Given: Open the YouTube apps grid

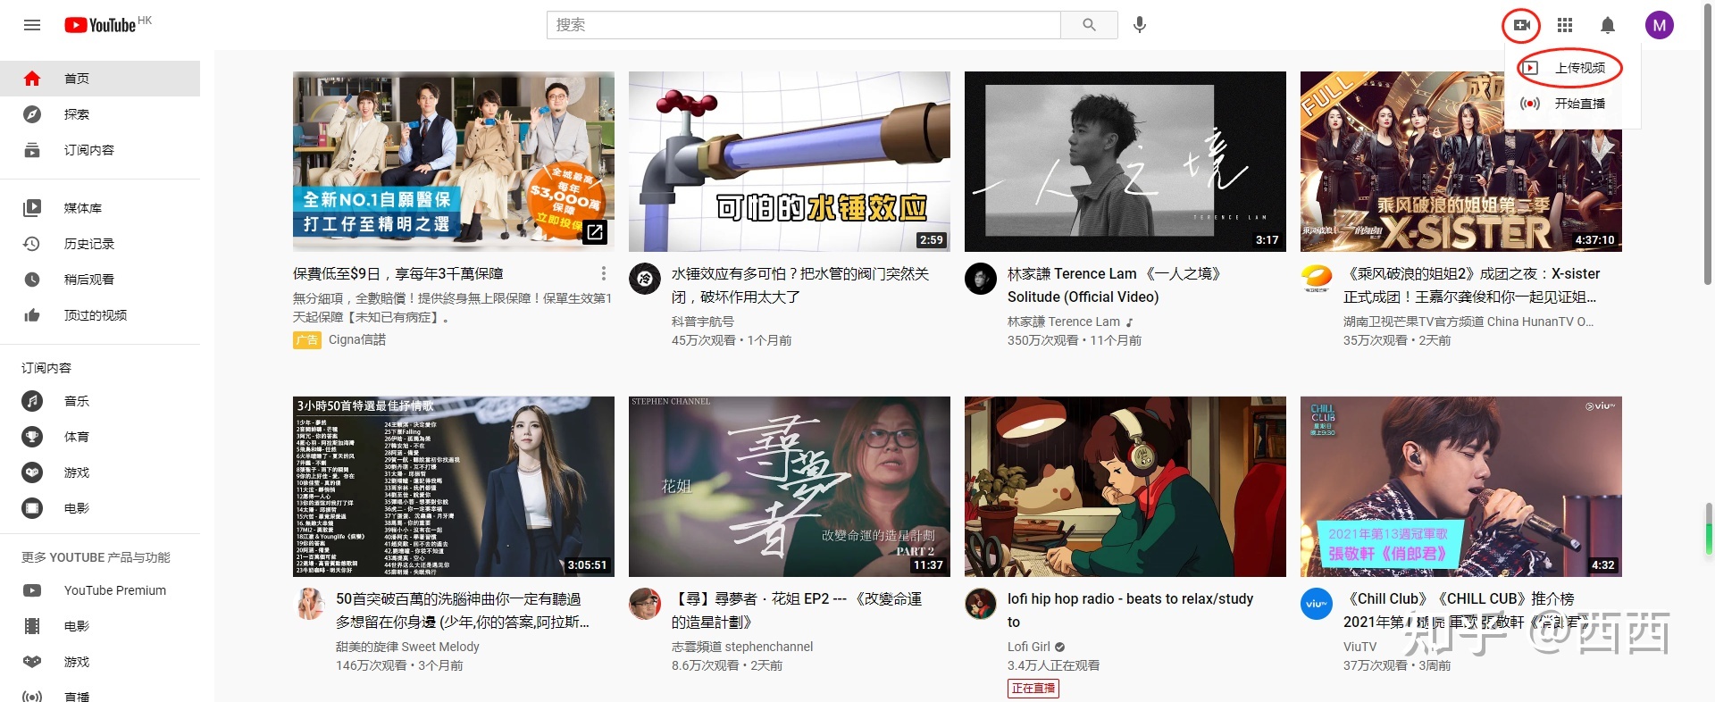Looking at the screenshot, I should 1565,25.
